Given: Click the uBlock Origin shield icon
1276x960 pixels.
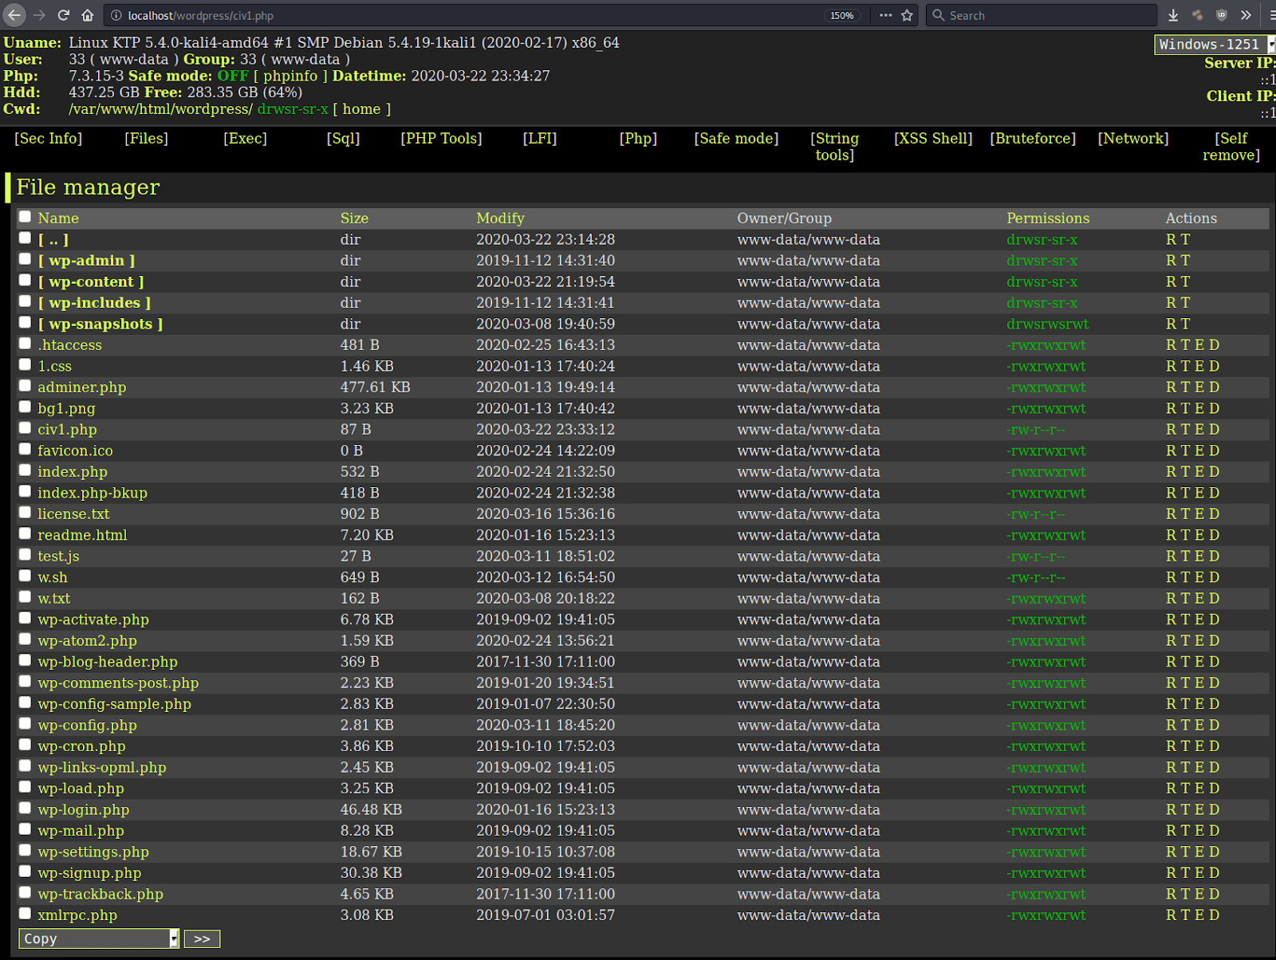Looking at the screenshot, I should [x=1220, y=15].
